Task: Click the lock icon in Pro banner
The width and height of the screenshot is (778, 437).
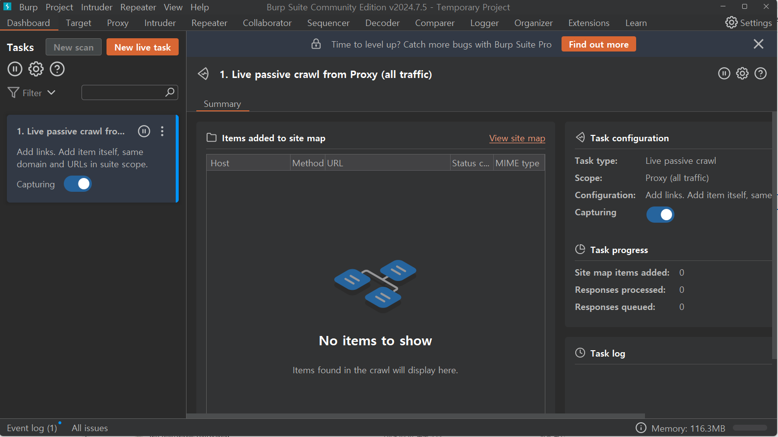Action: click(316, 44)
